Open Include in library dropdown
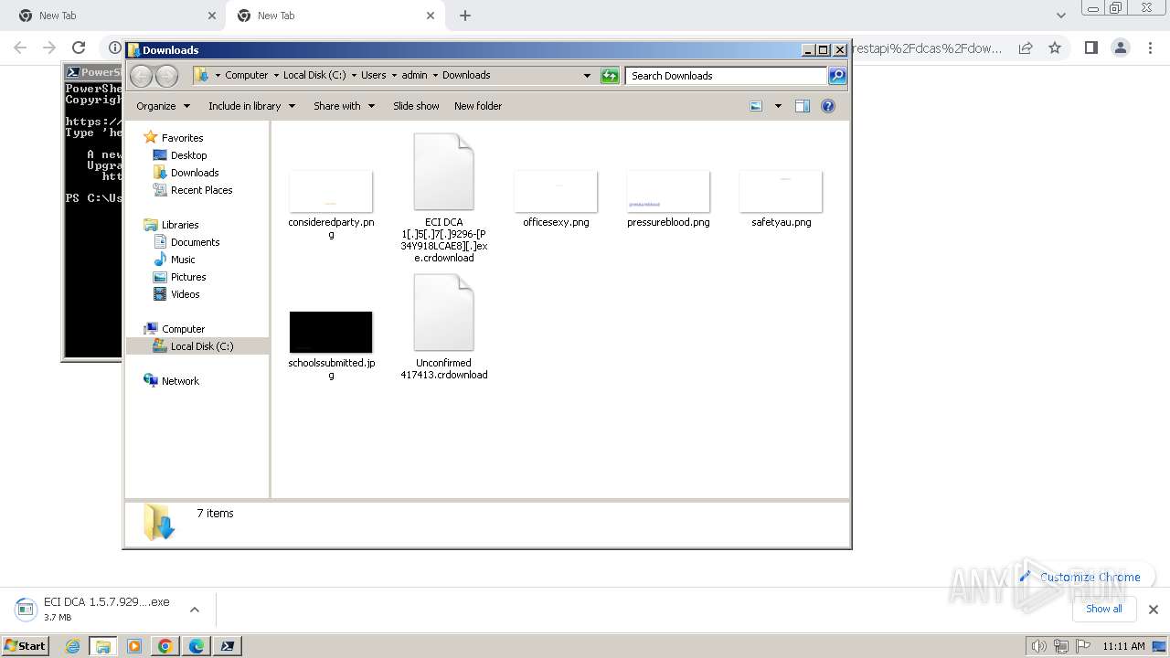The height and width of the screenshot is (658, 1170). pos(251,106)
